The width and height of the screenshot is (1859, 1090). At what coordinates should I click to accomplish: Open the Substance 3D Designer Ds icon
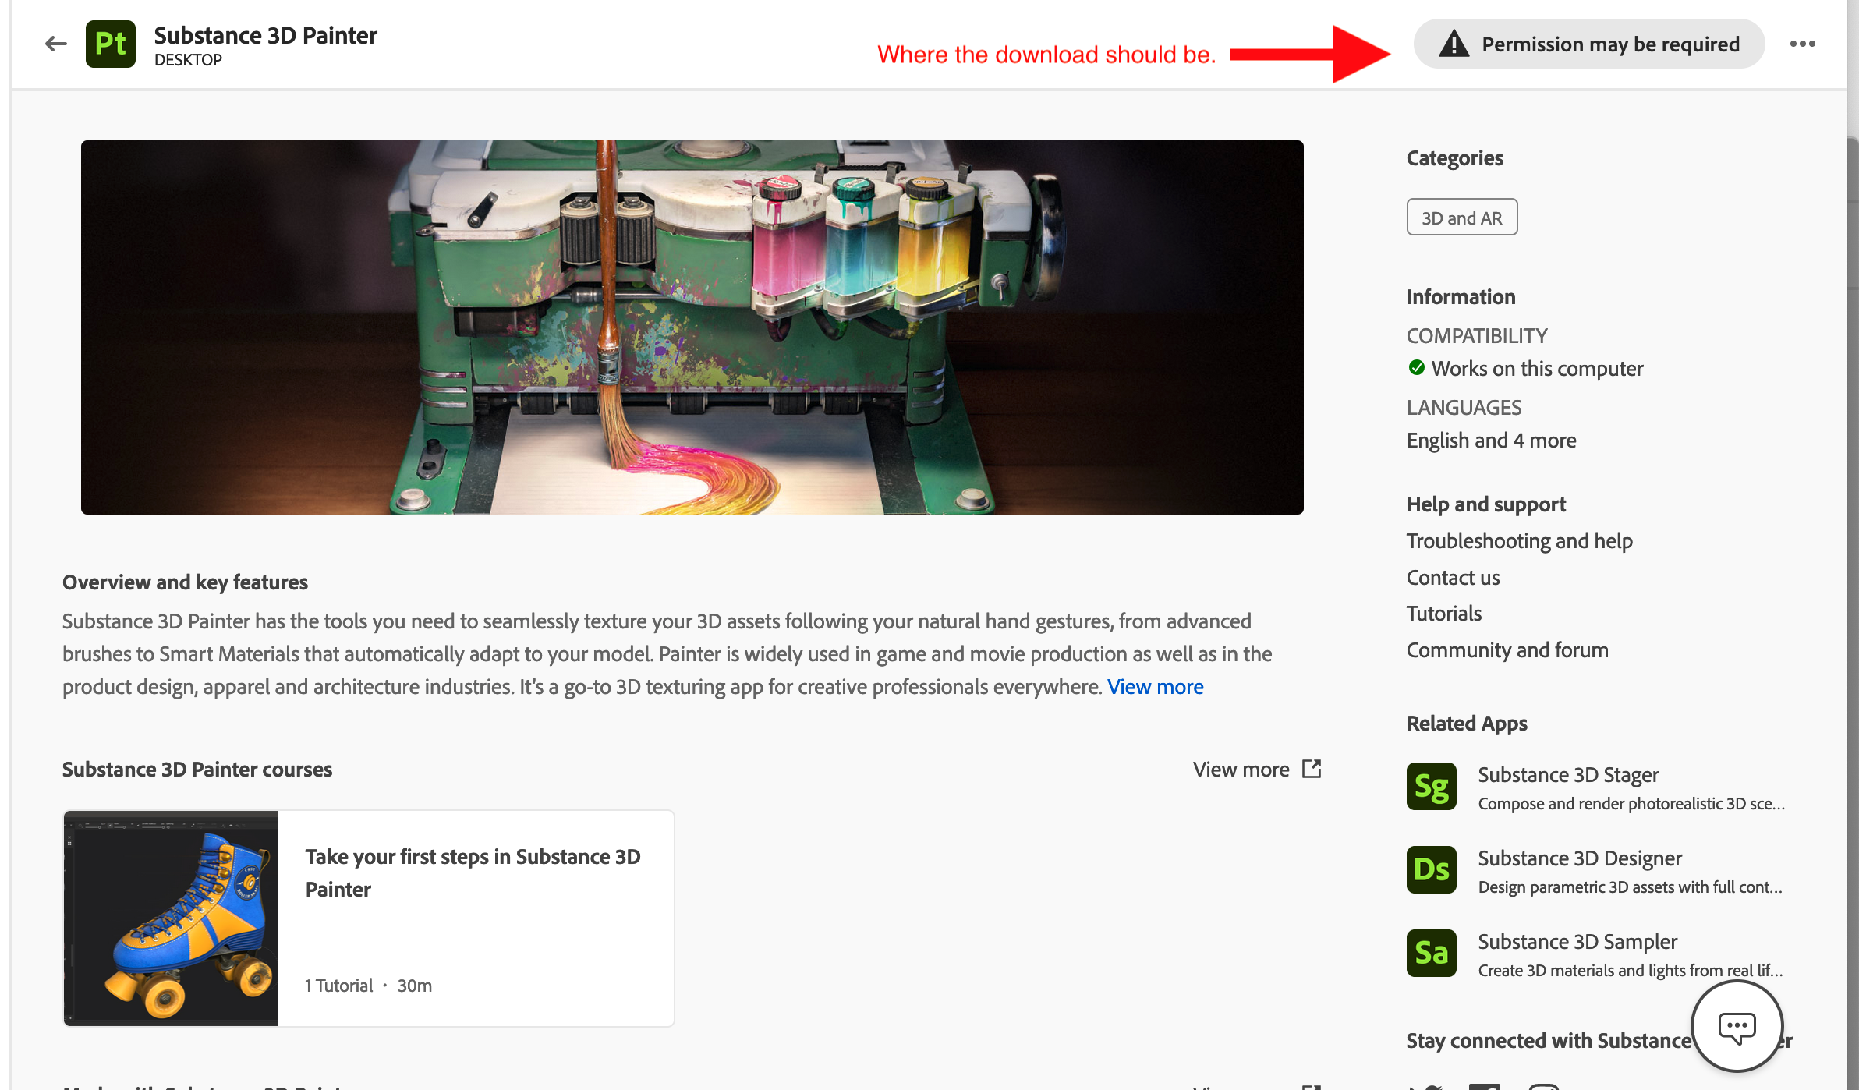1431,870
